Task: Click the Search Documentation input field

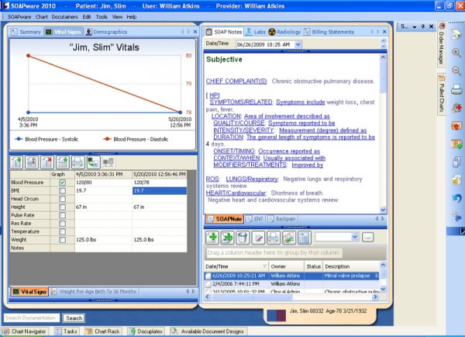Action: pos(32,318)
